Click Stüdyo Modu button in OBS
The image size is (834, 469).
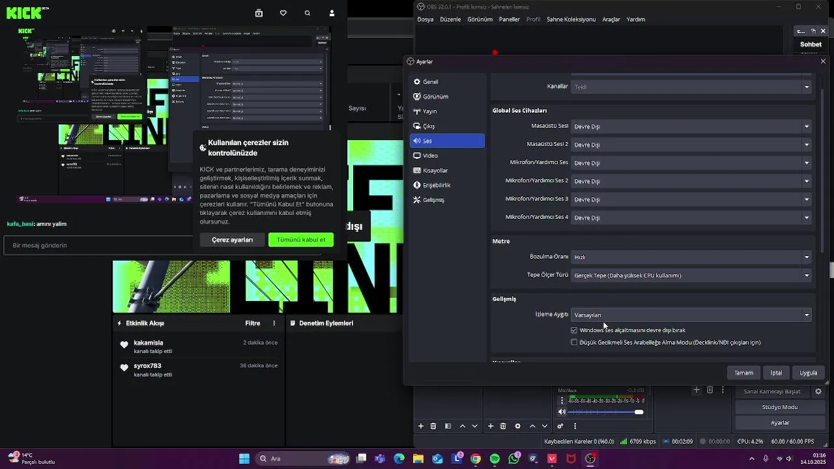coord(780,407)
